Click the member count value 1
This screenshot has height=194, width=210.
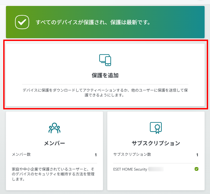pos(95,155)
